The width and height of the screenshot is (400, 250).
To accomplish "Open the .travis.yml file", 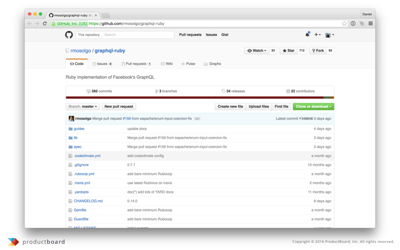I will [82, 183].
